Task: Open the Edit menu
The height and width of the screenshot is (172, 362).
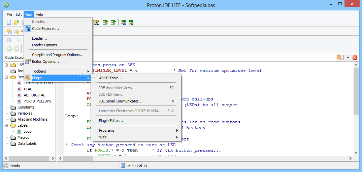Action: 19,14
